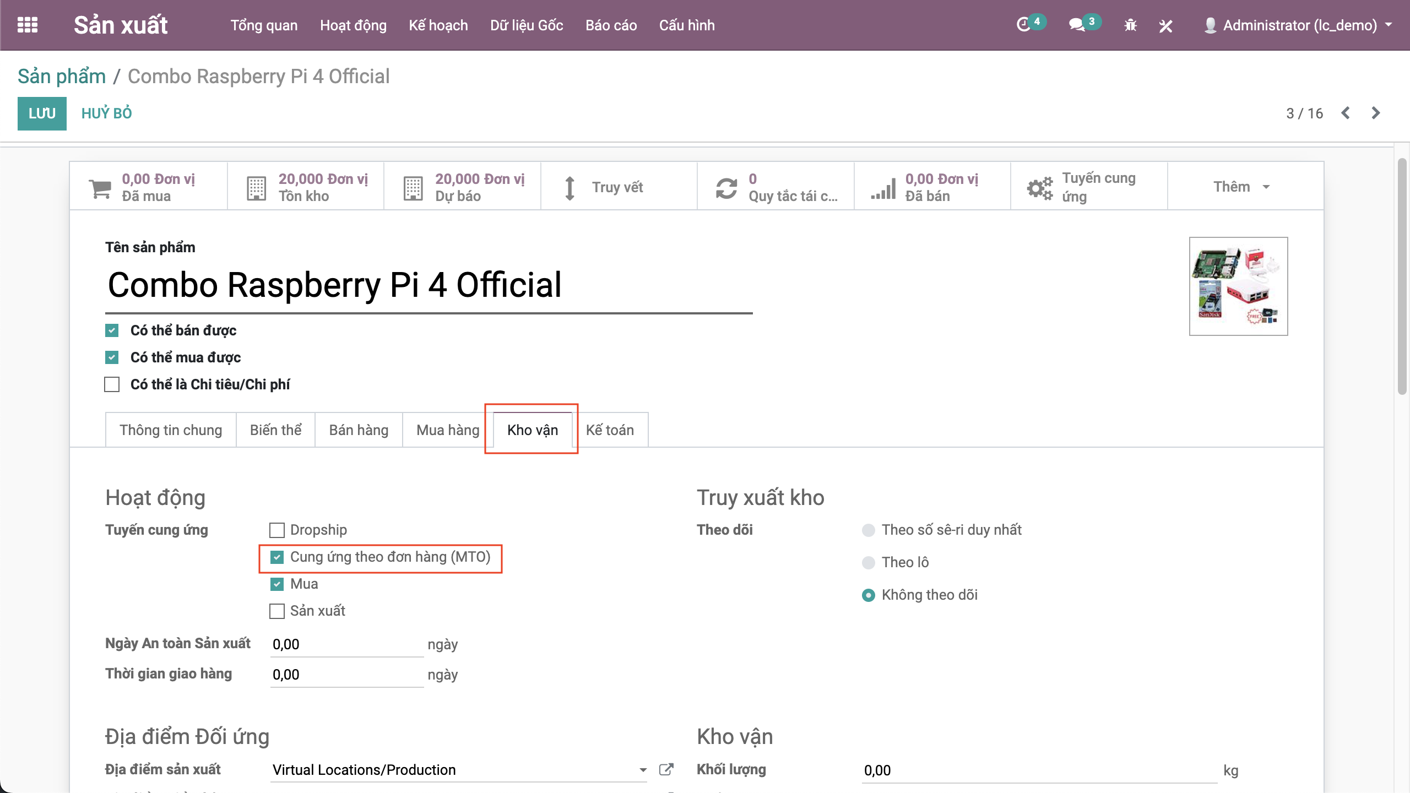
Task: Open the apps grid menu icon
Action: tap(28, 25)
